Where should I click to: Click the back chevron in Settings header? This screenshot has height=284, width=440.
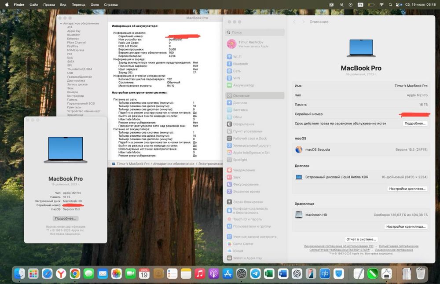pos(294,22)
